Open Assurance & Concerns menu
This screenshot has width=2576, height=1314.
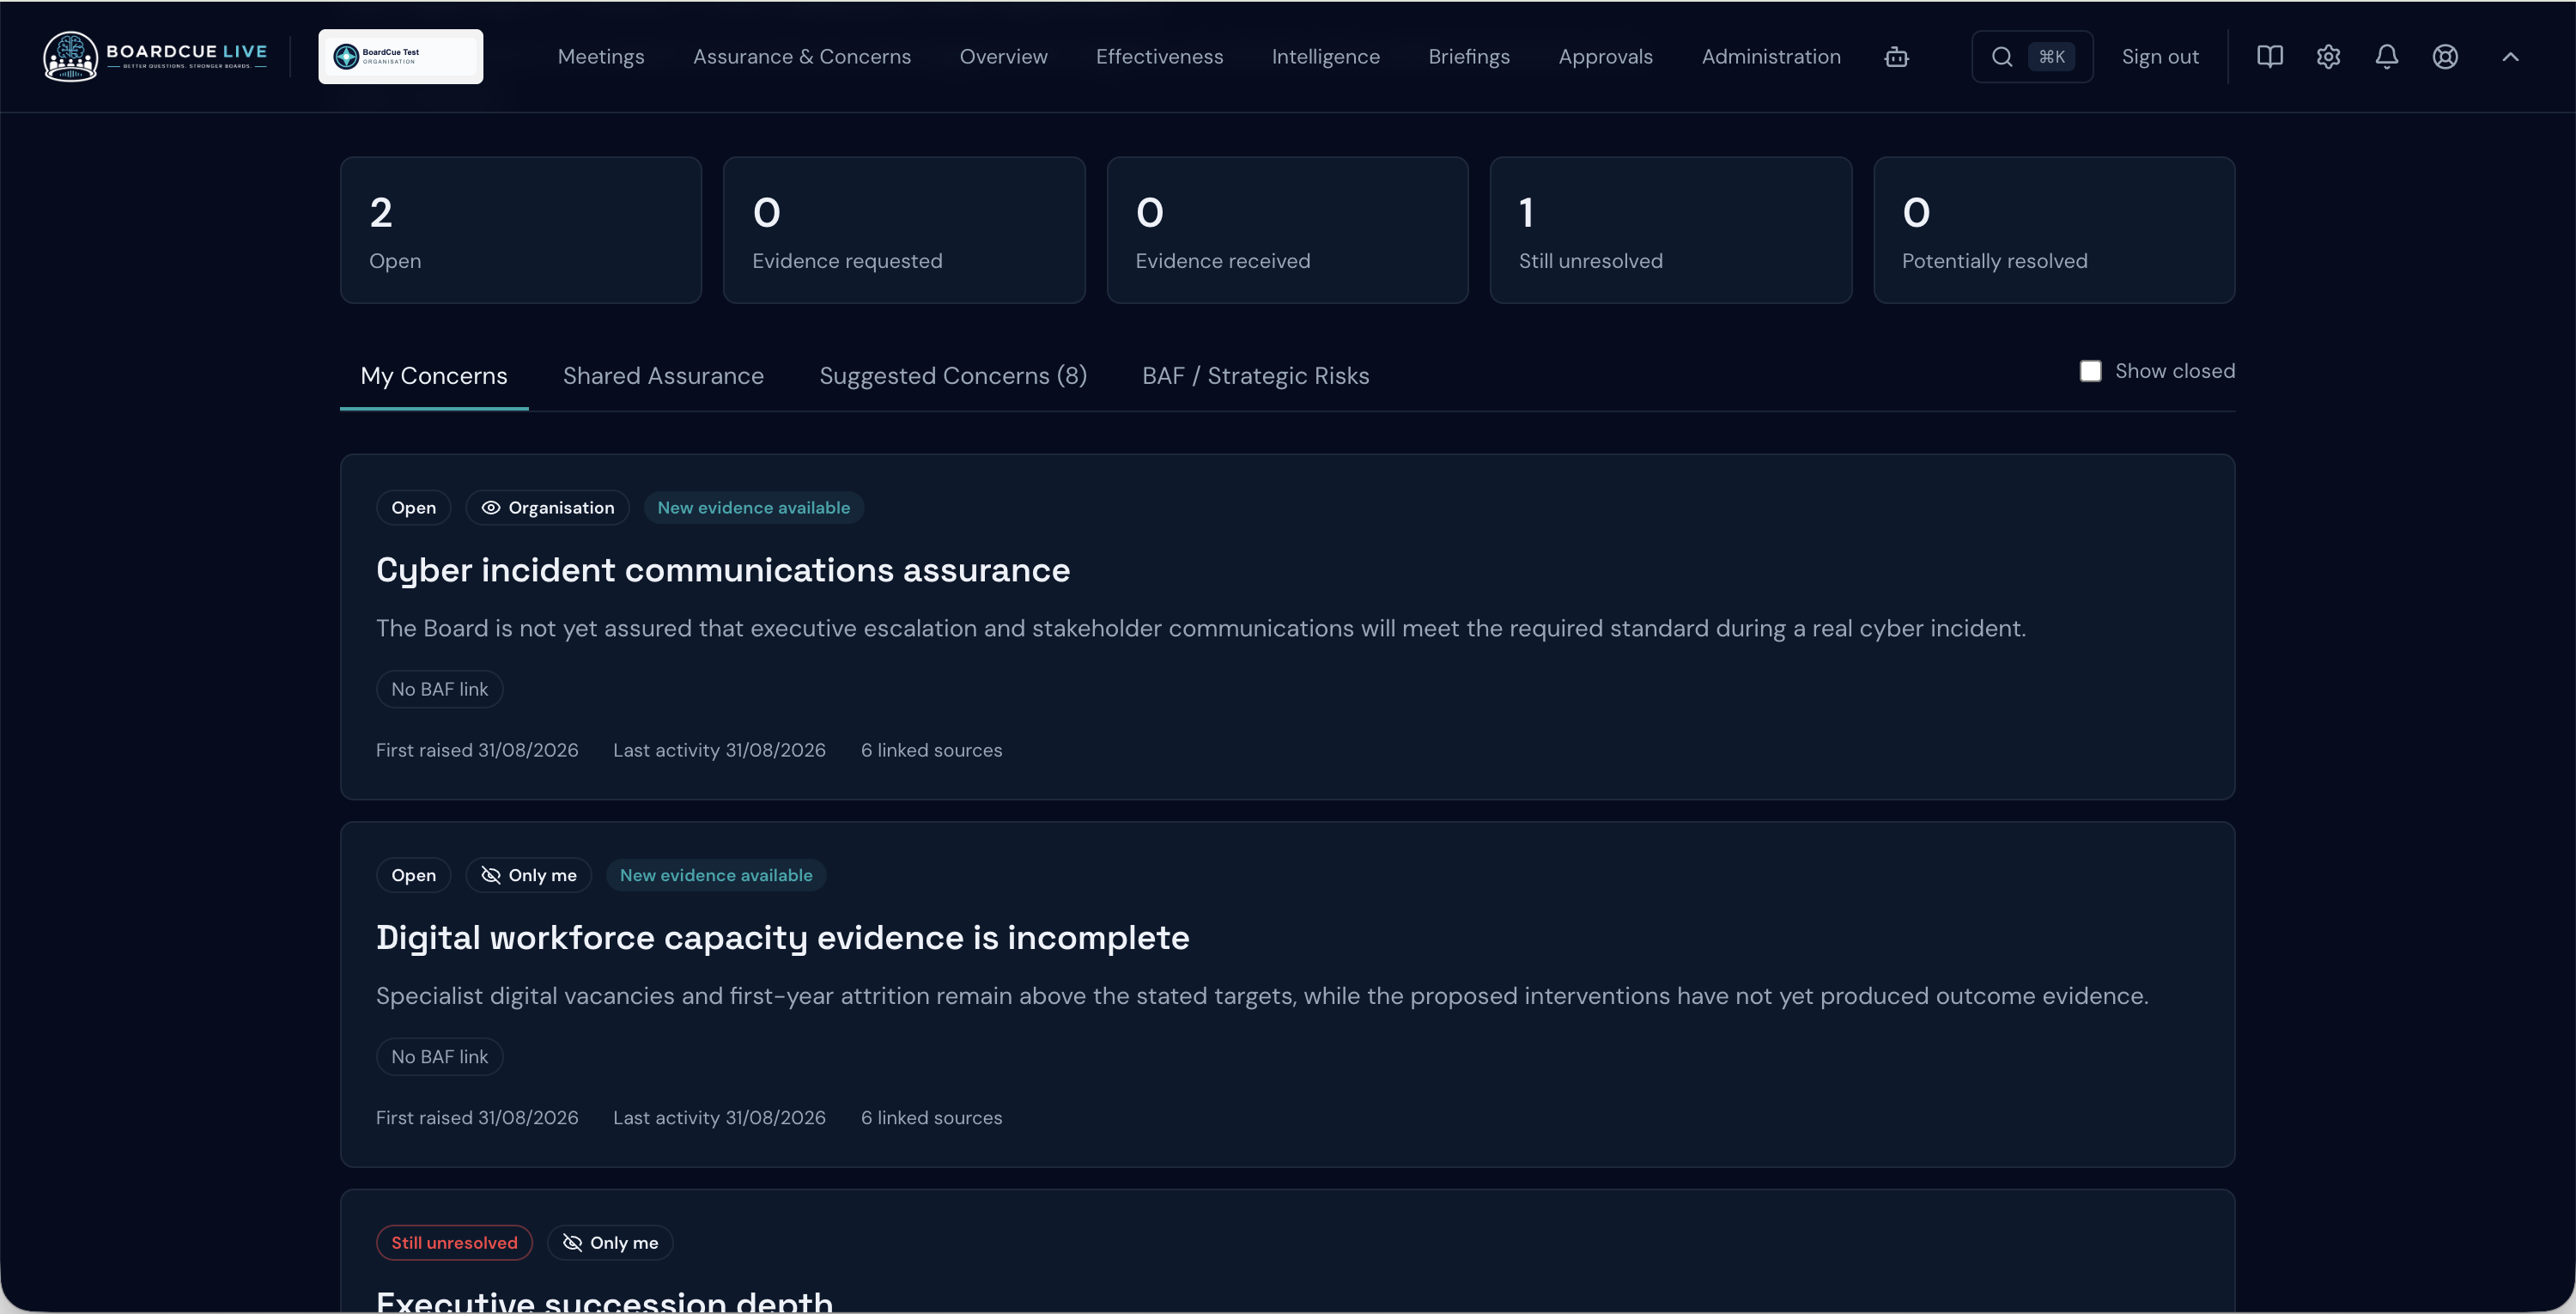point(802,57)
